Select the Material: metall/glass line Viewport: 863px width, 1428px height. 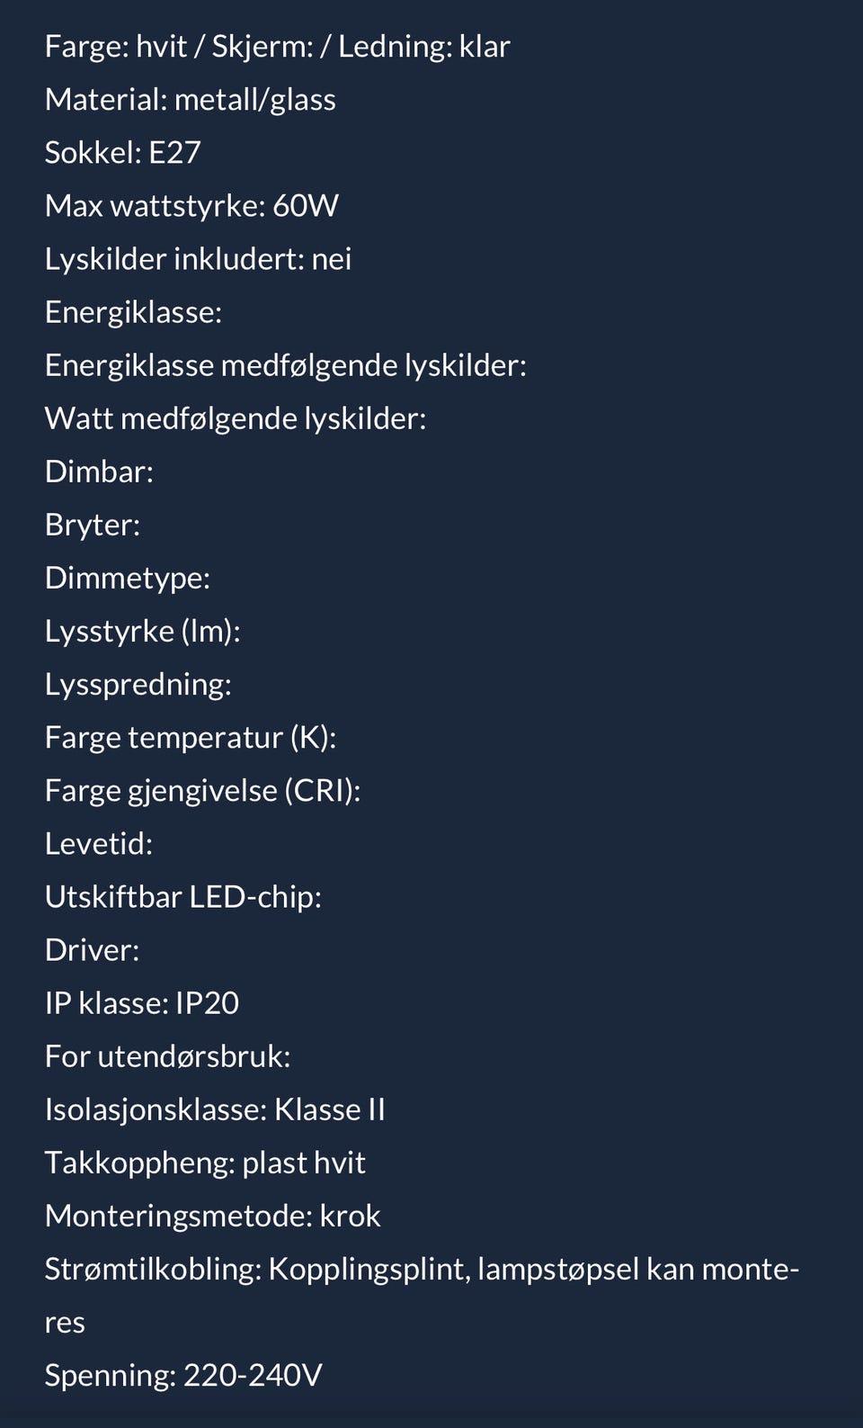(x=191, y=100)
